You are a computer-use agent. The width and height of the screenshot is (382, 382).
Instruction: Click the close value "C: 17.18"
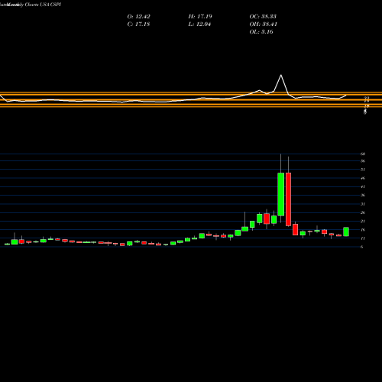(x=138, y=24)
